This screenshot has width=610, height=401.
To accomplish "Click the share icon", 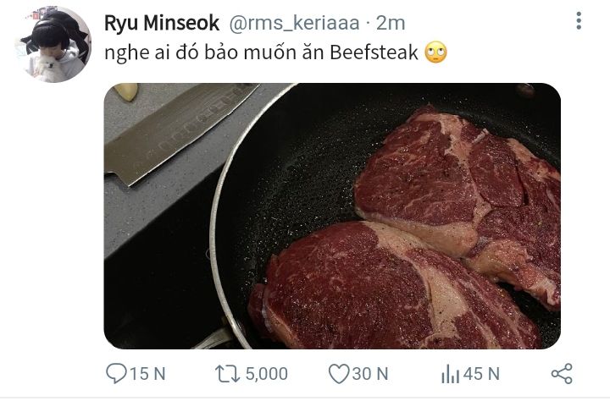I will tap(562, 373).
